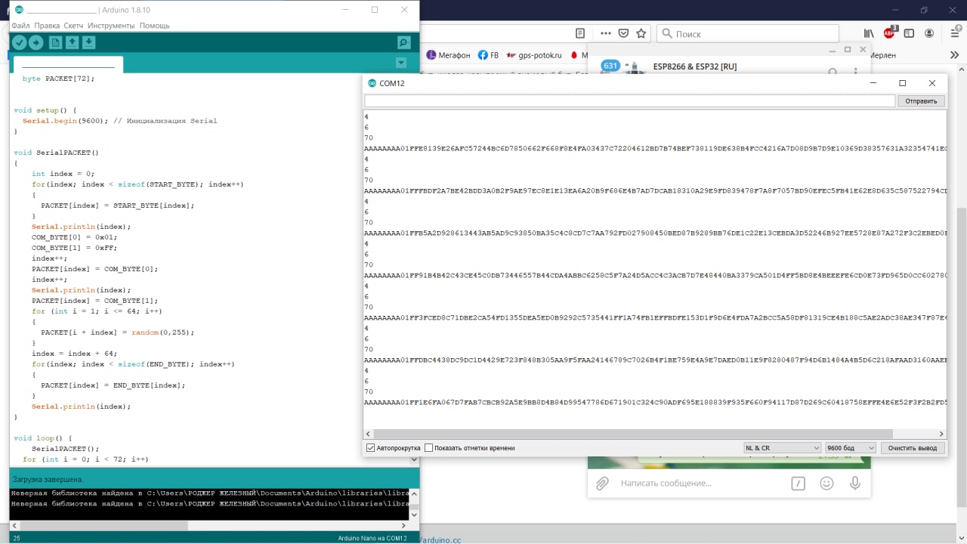The image size is (967, 544).
Task: Click the Очистить вывод button
Action: click(913, 448)
